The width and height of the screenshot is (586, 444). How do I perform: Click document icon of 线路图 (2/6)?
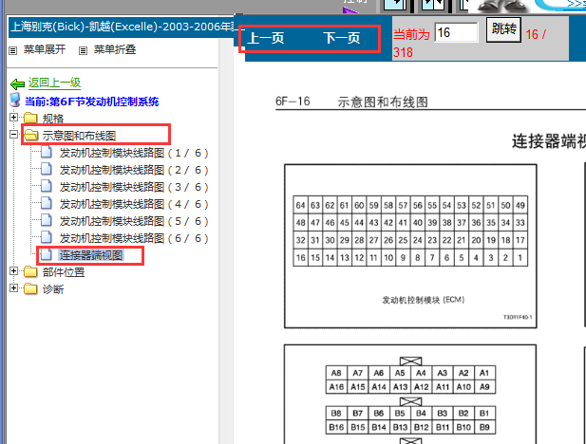[47, 169]
